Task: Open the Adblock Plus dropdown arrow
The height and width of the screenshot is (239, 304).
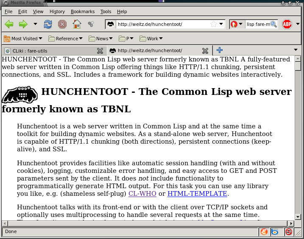Action: coord(298,24)
